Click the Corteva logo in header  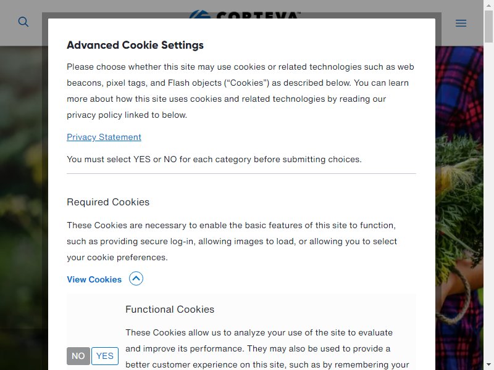click(x=245, y=14)
